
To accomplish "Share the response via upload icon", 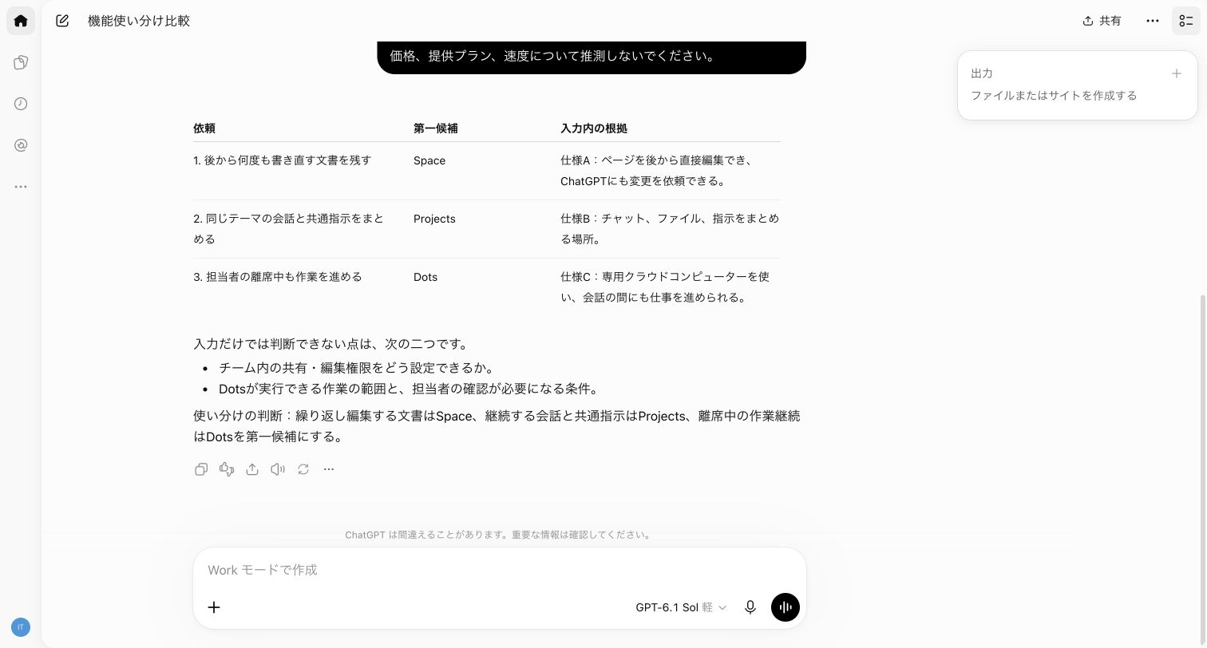I will (x=252, y=469).
